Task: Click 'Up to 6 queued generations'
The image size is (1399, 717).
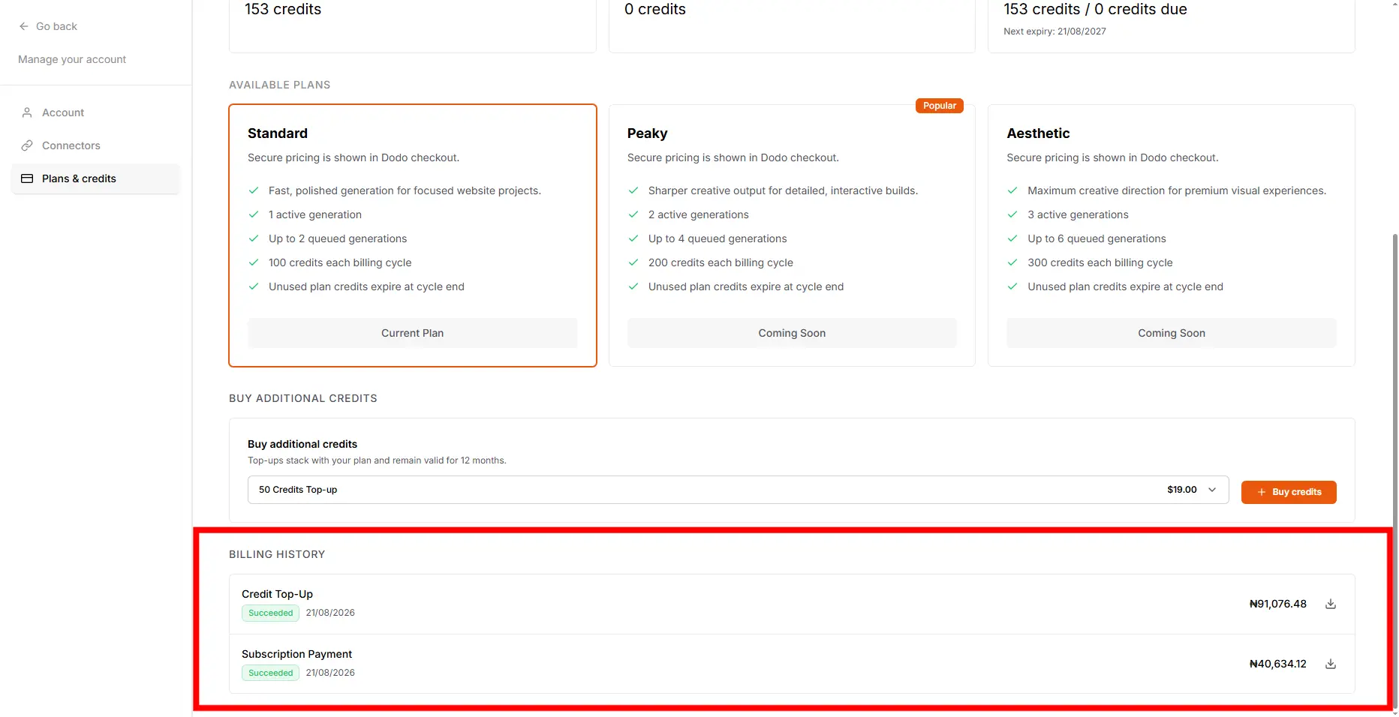Action: (1097, 238)
